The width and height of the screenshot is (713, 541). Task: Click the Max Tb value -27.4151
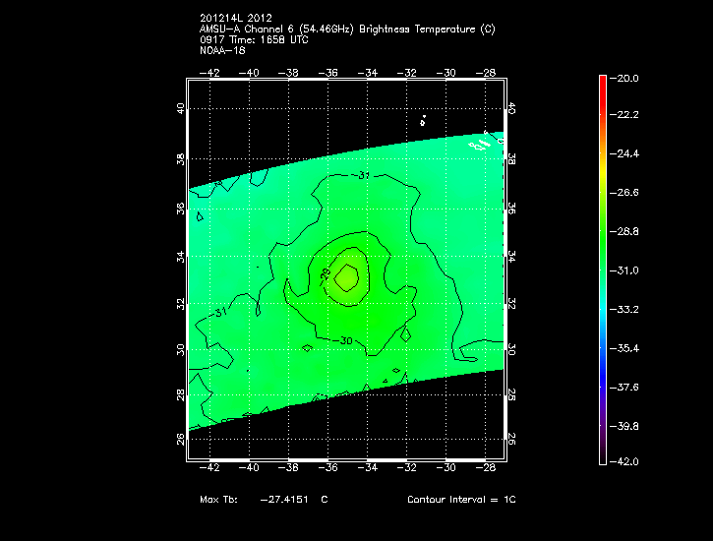point(284,500)
